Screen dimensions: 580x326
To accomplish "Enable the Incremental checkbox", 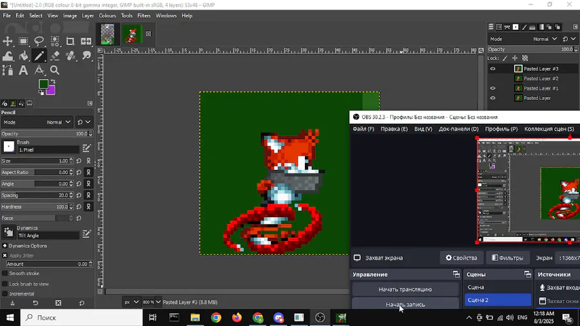I will click(x=5, y=294).
